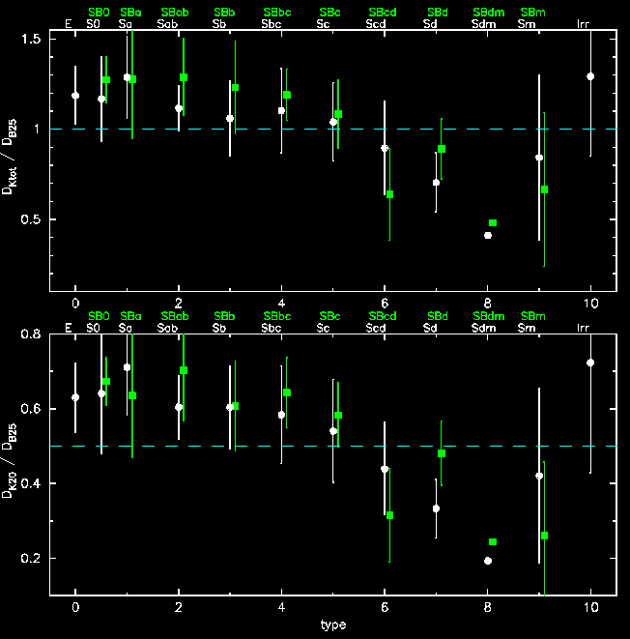Click the 0.8 y-axis tick label
Image resolution: width=630 pixels, height=639 pixels.
pyautogui.click(x=31, y=334)
